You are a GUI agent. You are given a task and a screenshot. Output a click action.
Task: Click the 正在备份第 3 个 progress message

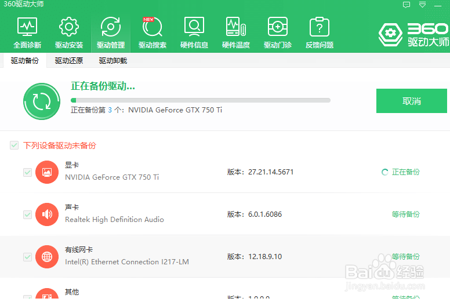coord(146,110)
